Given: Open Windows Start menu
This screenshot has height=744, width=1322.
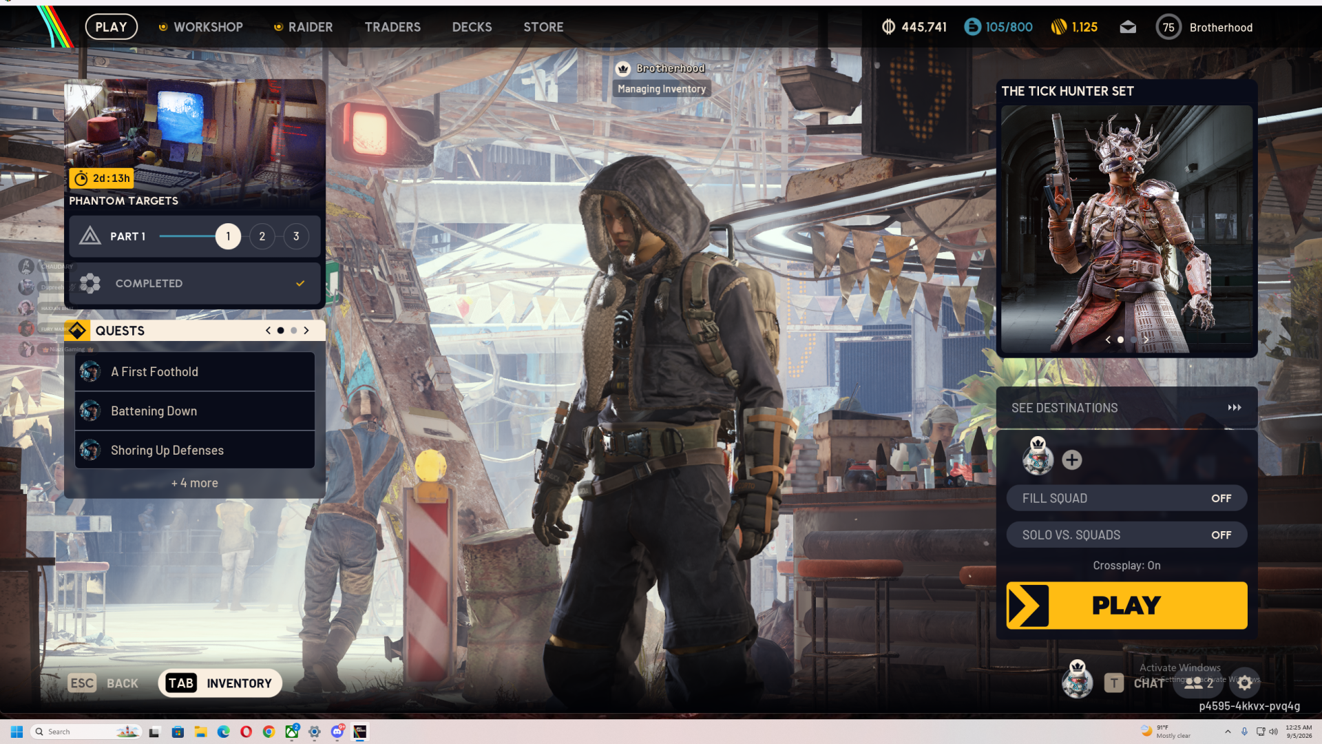Looking at the screenshot, I should click(x=17, y=732).
